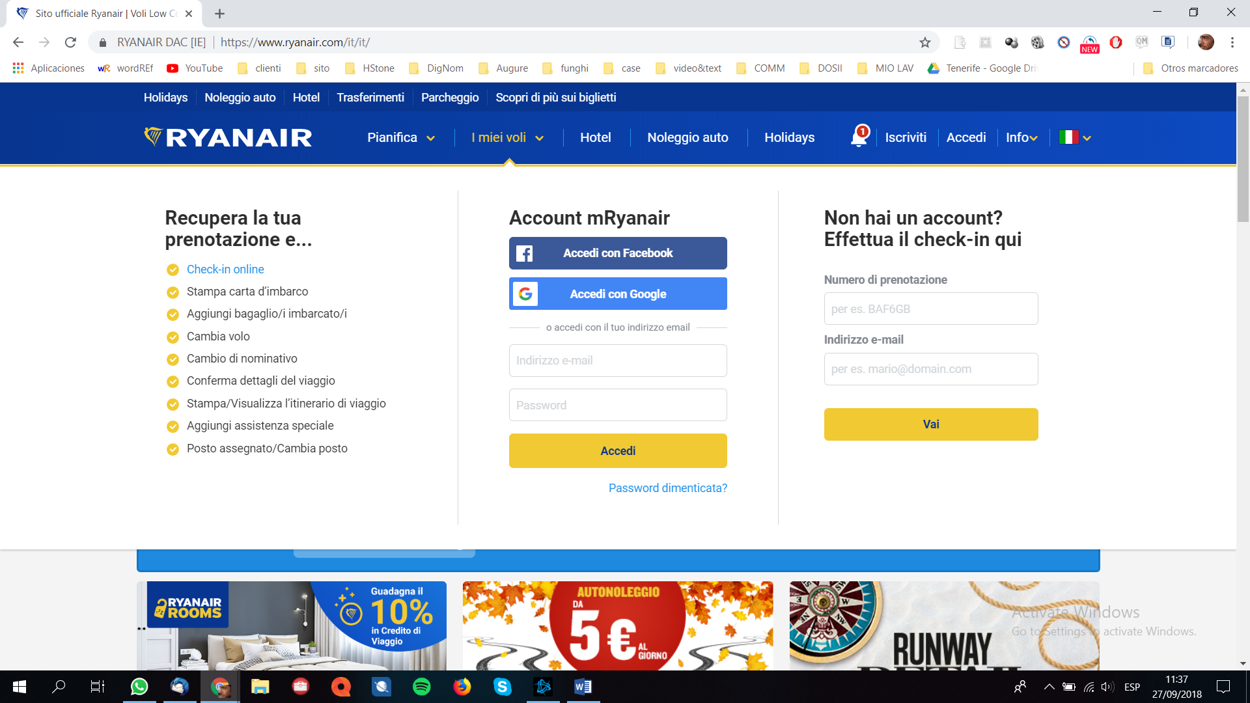The height and width of the screenshot is (703, 1250).
Task: Open new browser tab
Action: click(x=219, y=14)
